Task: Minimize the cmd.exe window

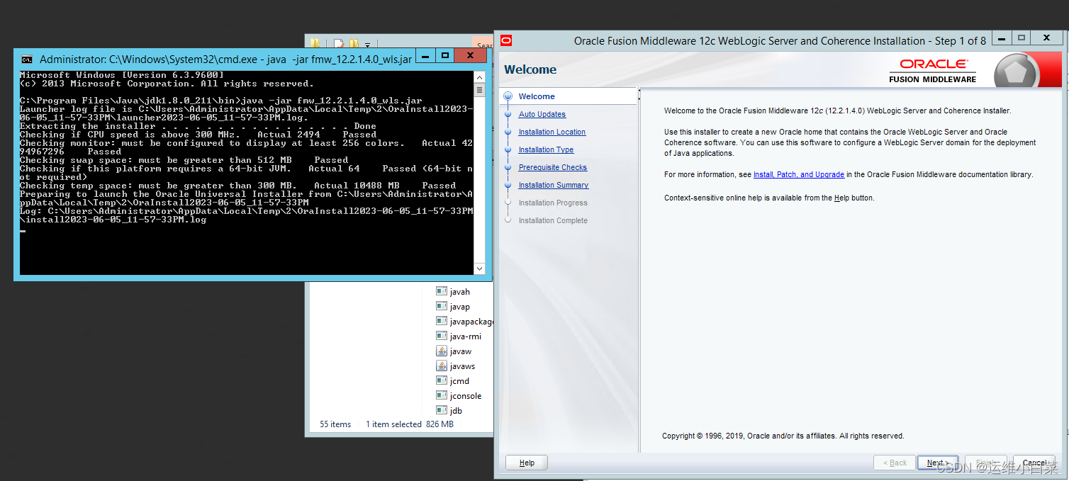Action: 425,55
